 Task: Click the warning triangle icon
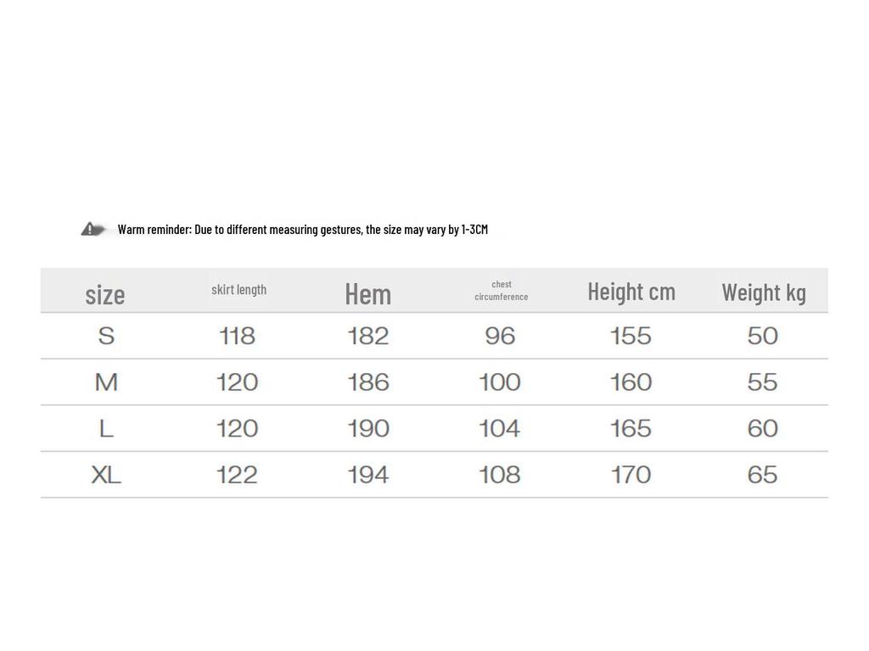(92, 229)
